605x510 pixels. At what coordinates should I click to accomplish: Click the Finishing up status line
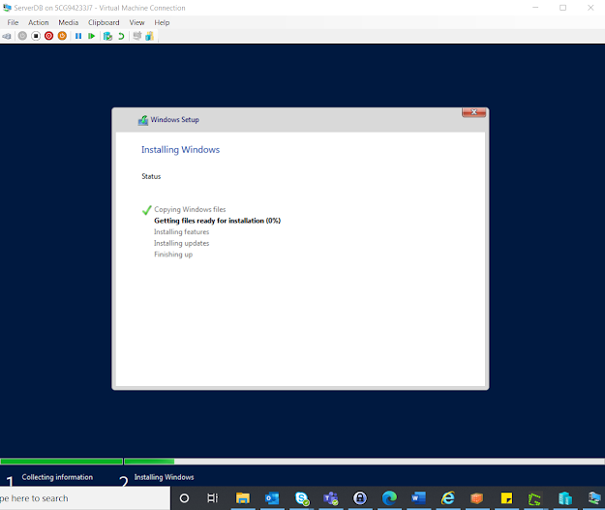click(x=173, y=255)
